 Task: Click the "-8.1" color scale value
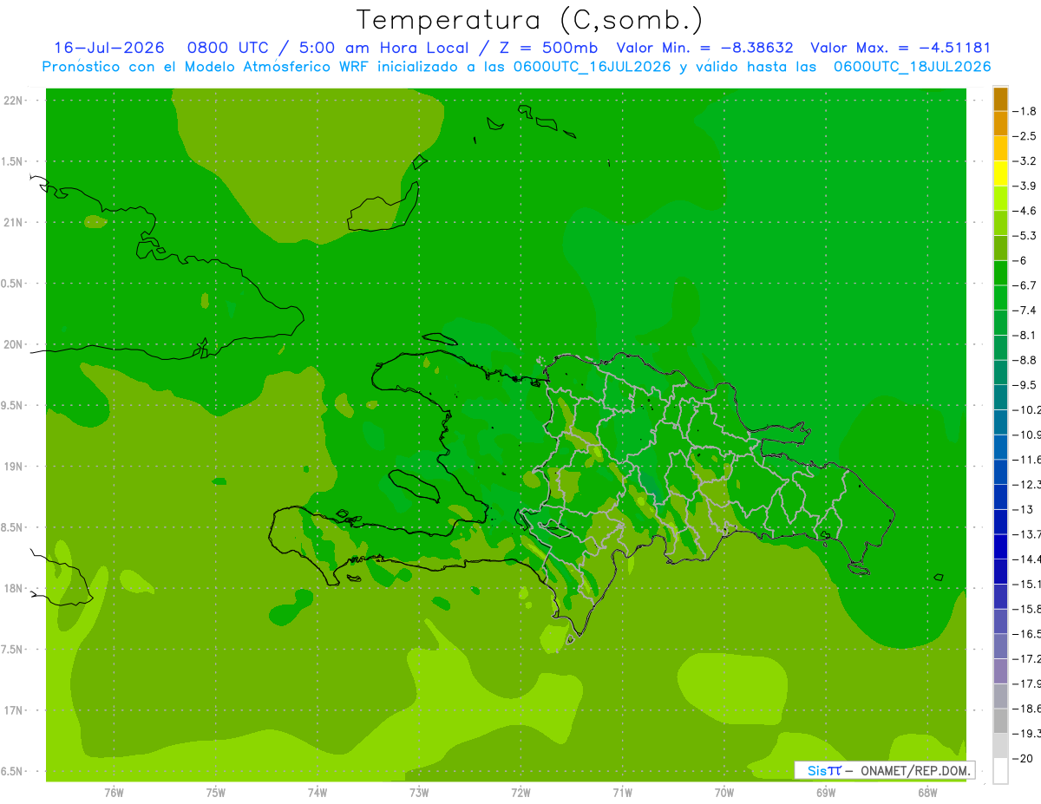pyautogui.click(x=1025, y=335)
